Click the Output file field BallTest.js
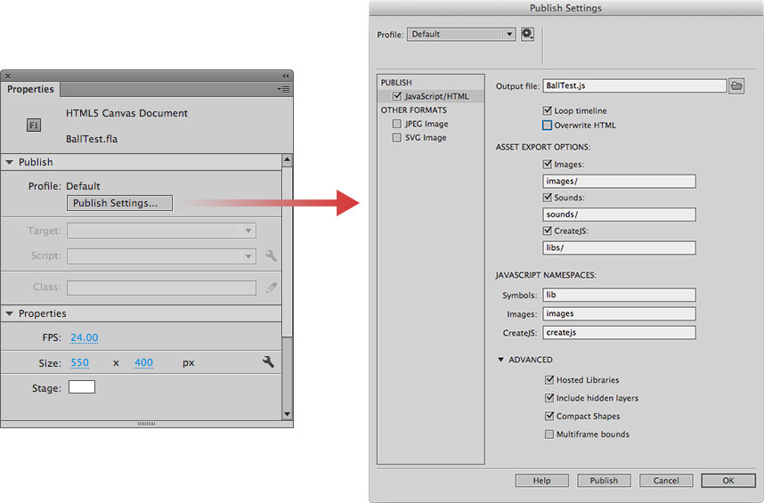 pos(634,85)
